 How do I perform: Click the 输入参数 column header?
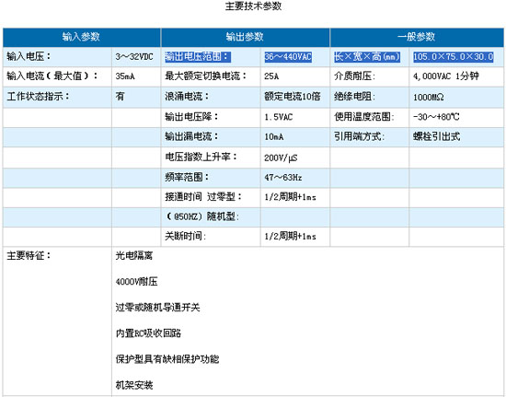coord(81,37)
